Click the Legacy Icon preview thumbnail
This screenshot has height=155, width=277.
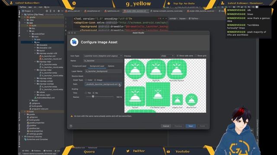coord(177,99)
